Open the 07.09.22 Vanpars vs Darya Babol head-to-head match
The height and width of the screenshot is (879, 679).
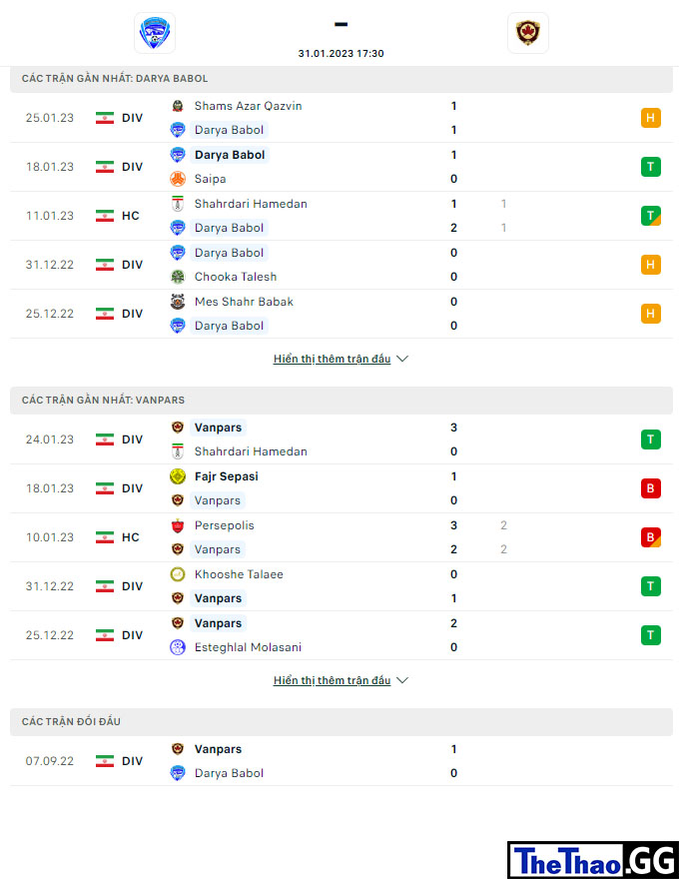coord(341,761)
